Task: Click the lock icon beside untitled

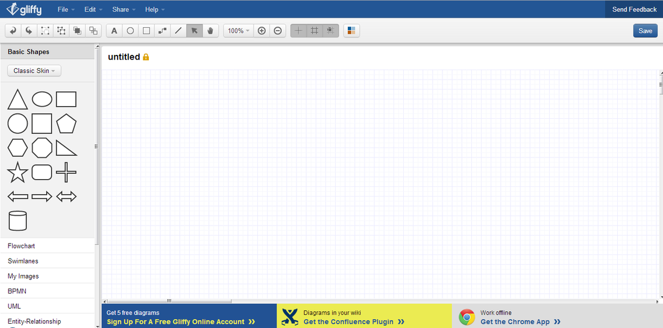Action: [x=146, y=57]
